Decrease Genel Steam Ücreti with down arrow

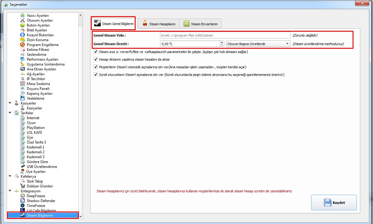(222, 45)
